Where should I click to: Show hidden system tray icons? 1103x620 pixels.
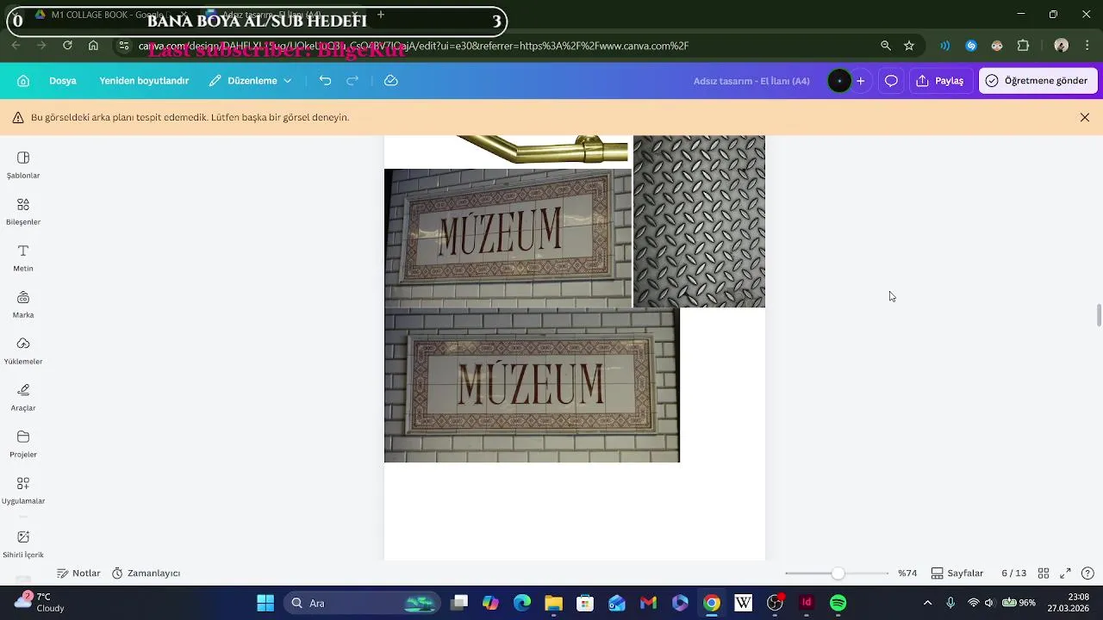pyautogui.click(x=927, y=603)
